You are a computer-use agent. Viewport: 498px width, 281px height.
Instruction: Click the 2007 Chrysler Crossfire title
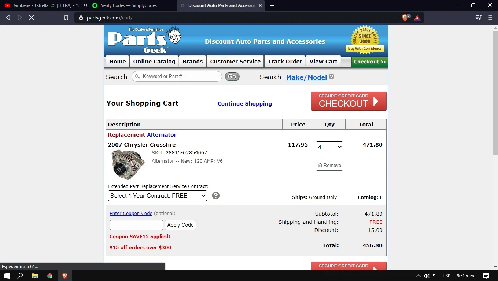142,145
